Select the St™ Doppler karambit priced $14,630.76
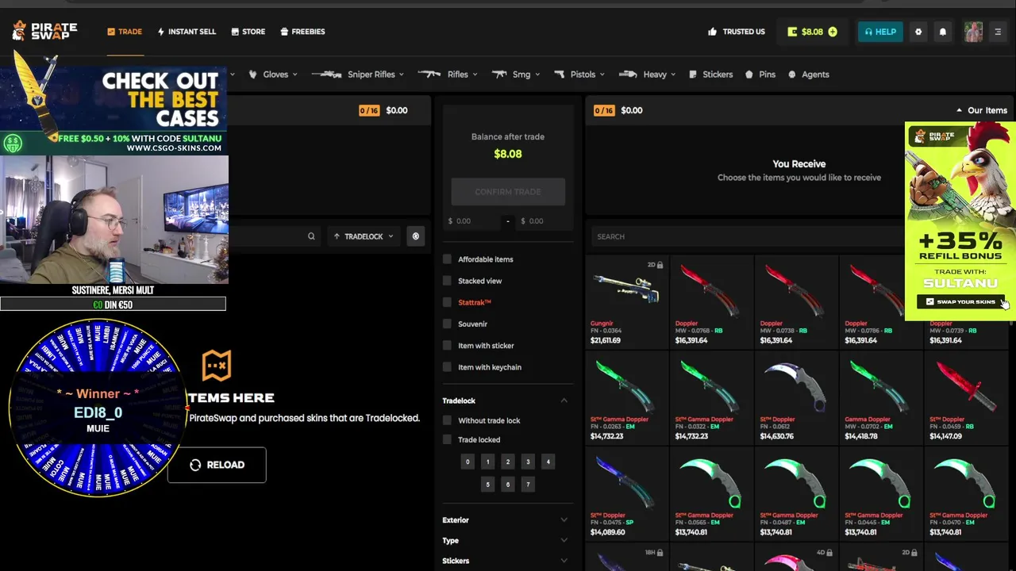The width and height of the screenshot is (1016, 571). tap(795, 398)
